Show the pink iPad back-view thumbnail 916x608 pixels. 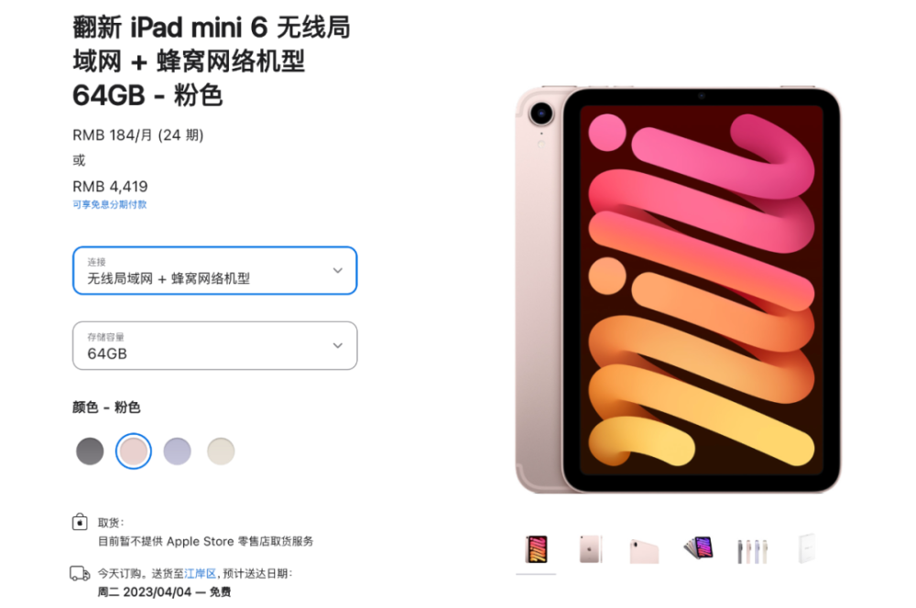pos(590,549)
